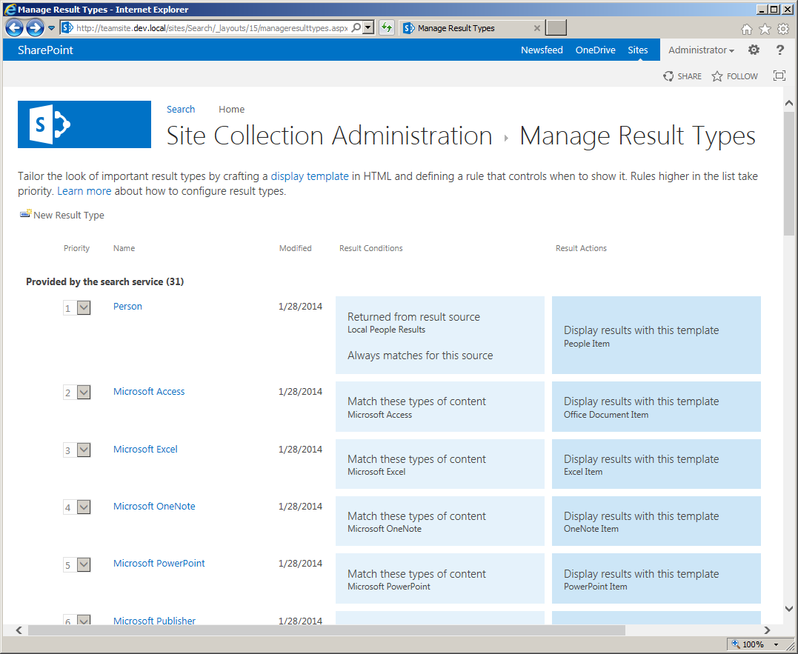Open priority dropdown for Person
Viewport: 798px width, 654px height.
84,307
